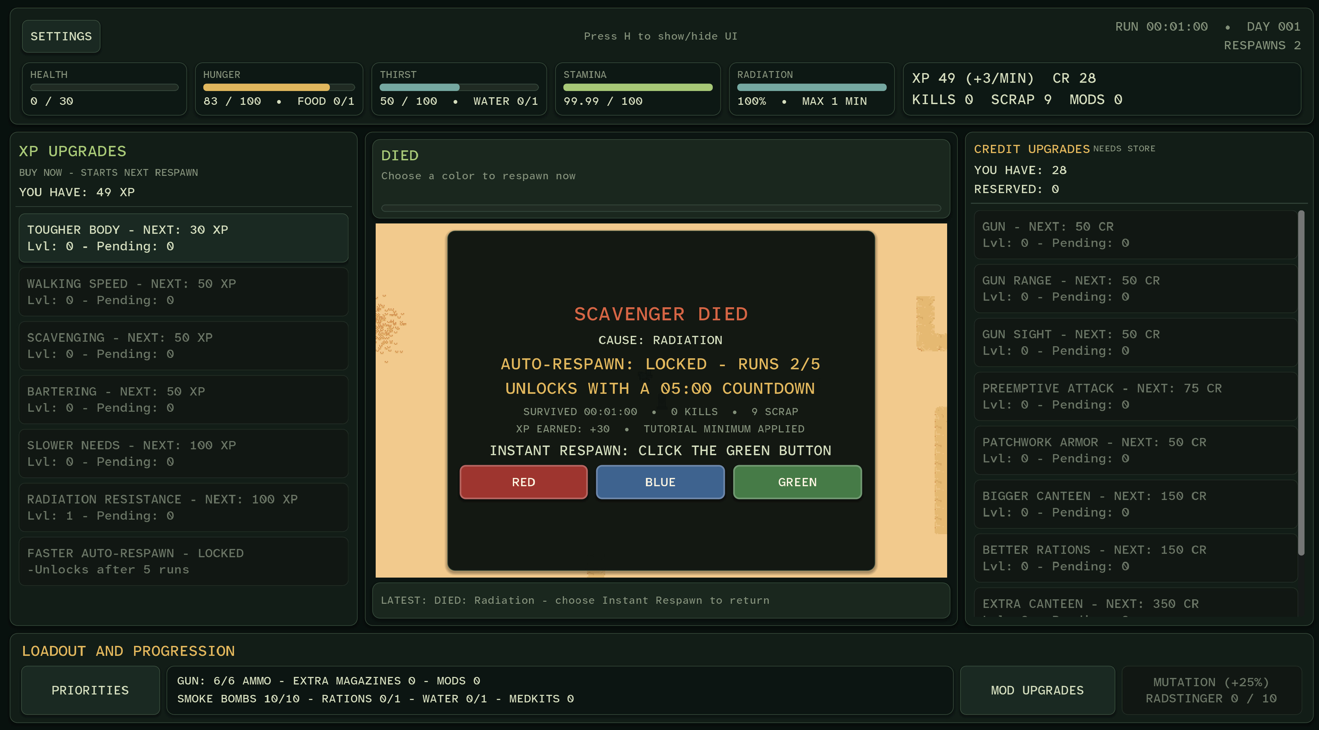Image resolution: width=1319 pixels, height=730 pixels.
Task: Click 'AUTO-RESPAWN: LOCKED - RUNS 2/5' text
Action: point(660,364)
